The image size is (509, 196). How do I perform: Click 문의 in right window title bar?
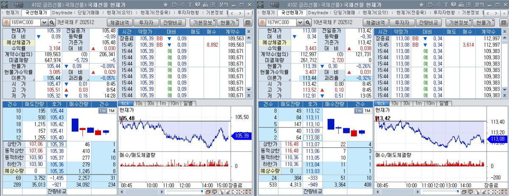pos(479,5)
